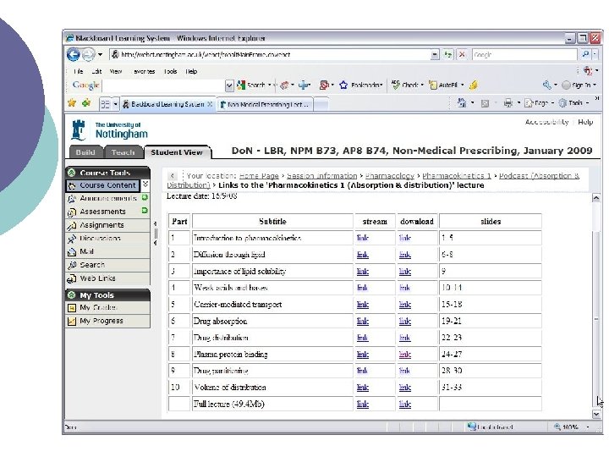
Task: Click download link for Plasma protein binding
Action: [404, 355]
